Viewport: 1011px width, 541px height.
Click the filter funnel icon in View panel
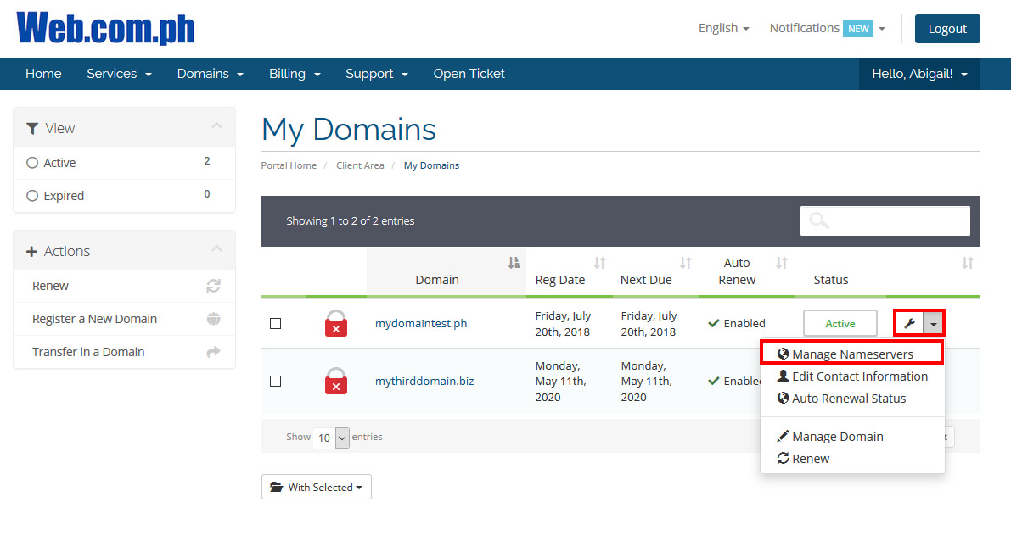coord(31,128)
